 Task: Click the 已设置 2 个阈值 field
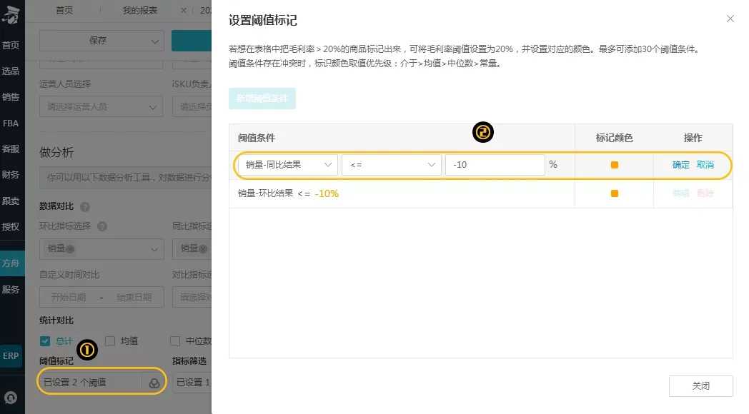point(89,382)
